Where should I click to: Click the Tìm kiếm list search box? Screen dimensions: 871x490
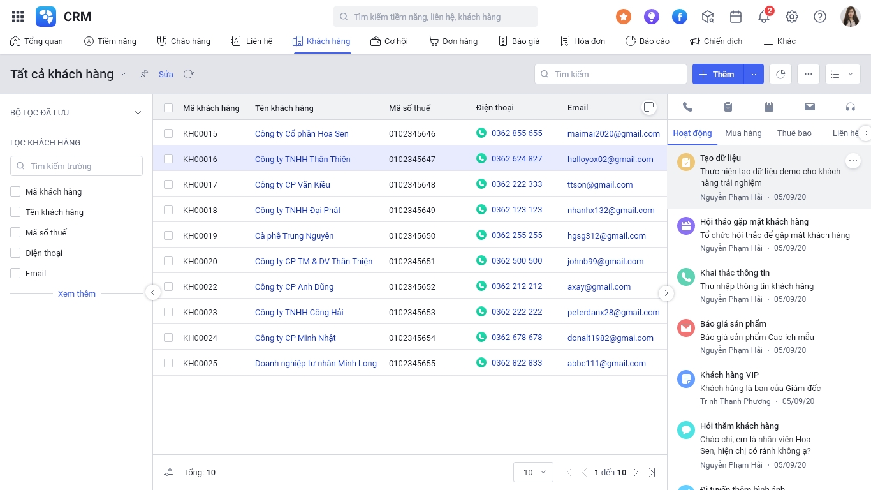(x=611, y=74)
